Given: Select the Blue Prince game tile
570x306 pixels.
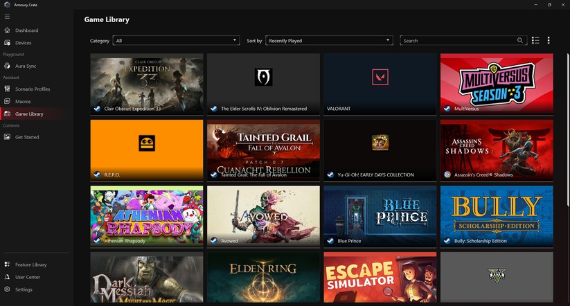Looking at the screenshot, I should click(x=380, y=215).
